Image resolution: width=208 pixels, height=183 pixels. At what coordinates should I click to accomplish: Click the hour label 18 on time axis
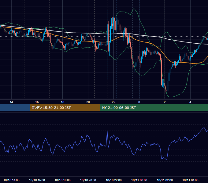pos(62,102)
